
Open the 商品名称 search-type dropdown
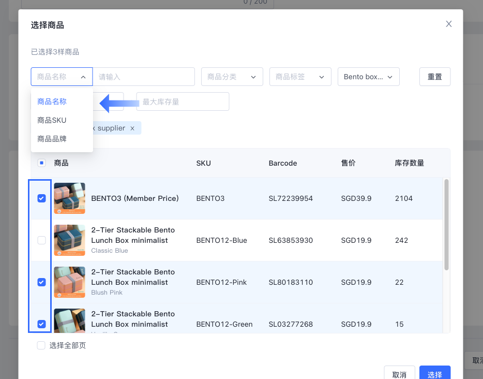tap(62, 77)
